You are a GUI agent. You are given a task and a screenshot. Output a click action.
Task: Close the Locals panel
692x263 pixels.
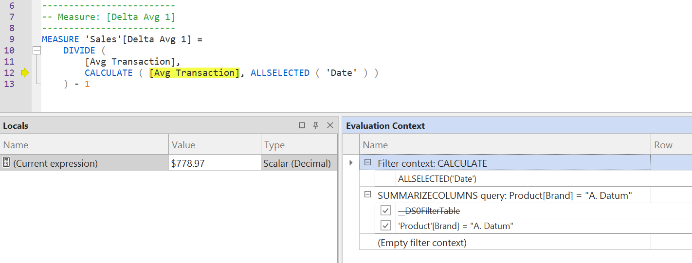click(x=330, y=125)
